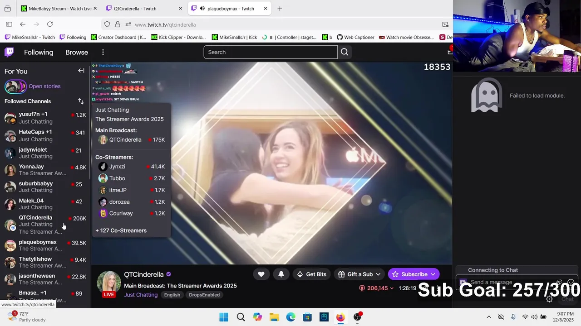Open the three-dot More menu
The width and height of the screenshot is (581, 326).
click(x=103, y=52)
